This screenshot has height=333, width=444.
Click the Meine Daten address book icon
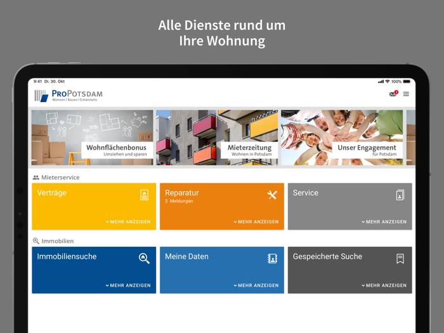click(272, 258)
